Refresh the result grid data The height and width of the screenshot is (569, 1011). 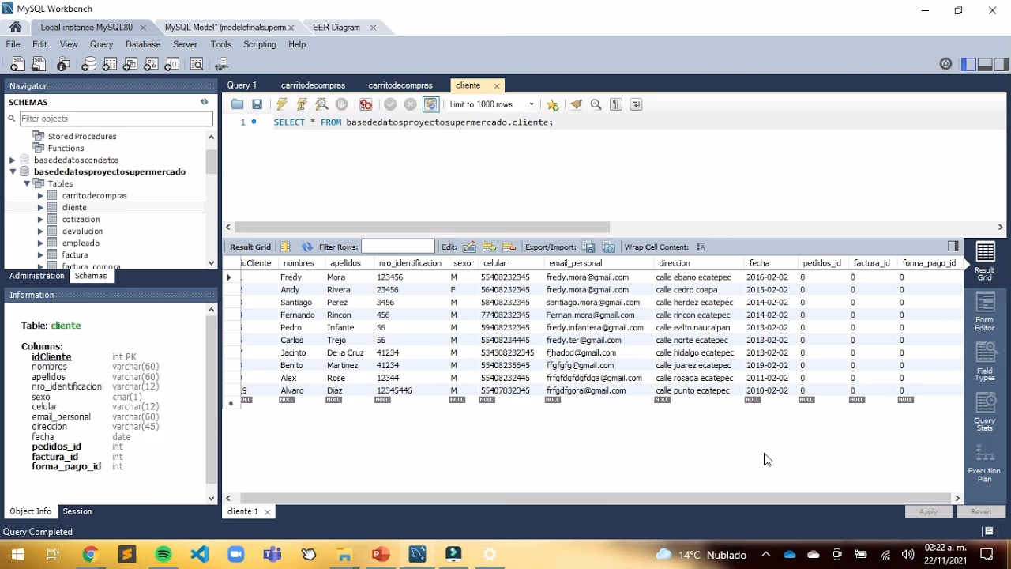click(x=307, y=247)
